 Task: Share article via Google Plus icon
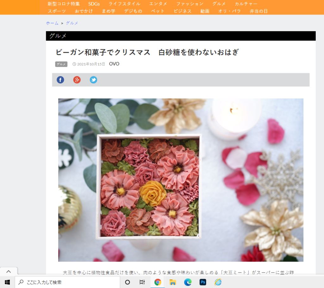point(77,80)
